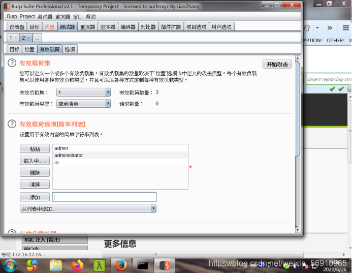Switch to the 代理 tab
Image resolution: width=352 pixels, height=273 pixels.
click(50, 27)
